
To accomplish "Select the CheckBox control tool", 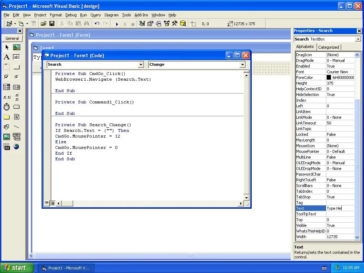I will tap(7, 77).
